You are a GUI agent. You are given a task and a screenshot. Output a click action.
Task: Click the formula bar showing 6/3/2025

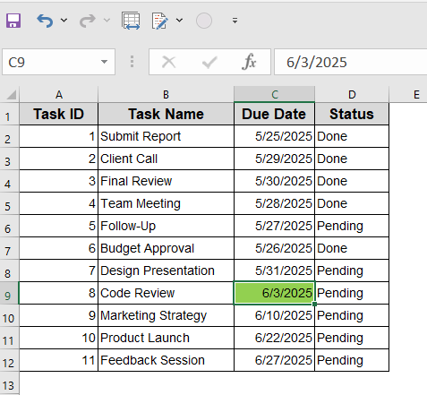tap(351, 62)
